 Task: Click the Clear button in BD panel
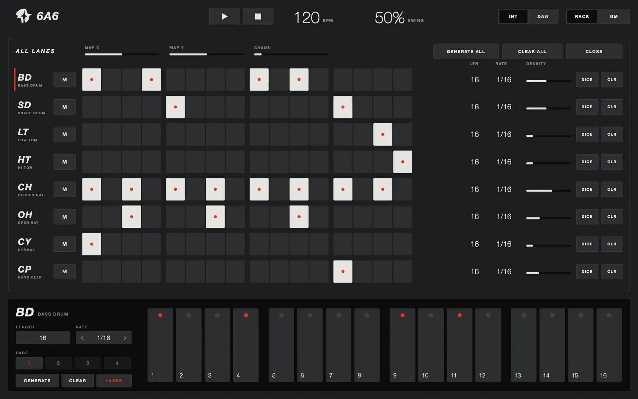tap(77, 381)
